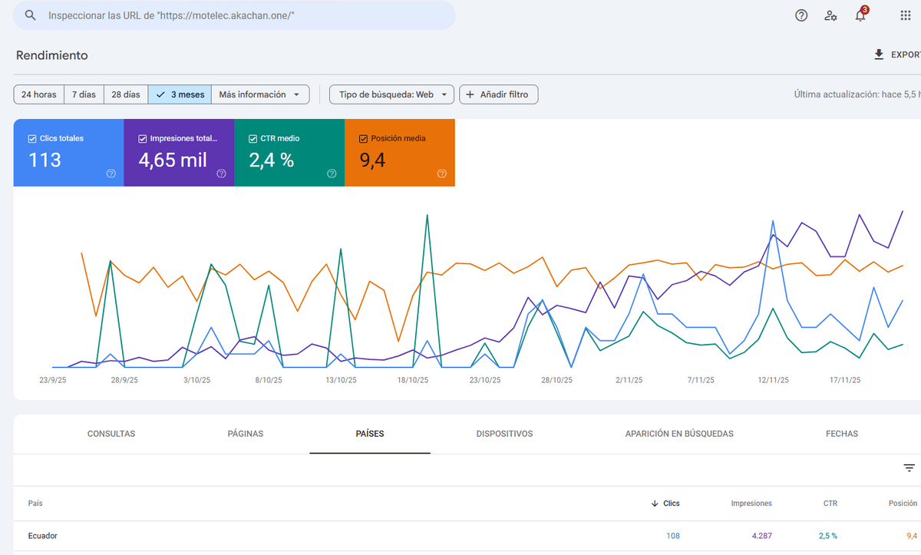This screenshot has height=555, width=921.
Task: Click the export download icon
Action: 879,55
